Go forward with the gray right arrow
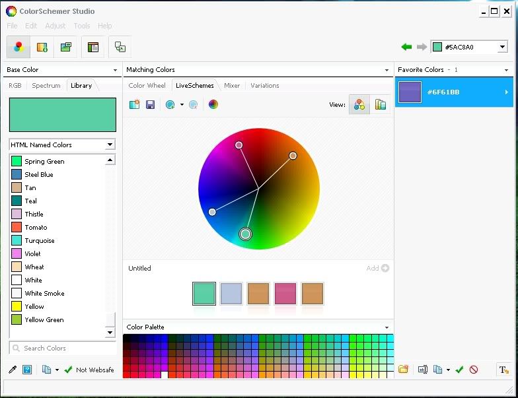 (x=422, y=48)
